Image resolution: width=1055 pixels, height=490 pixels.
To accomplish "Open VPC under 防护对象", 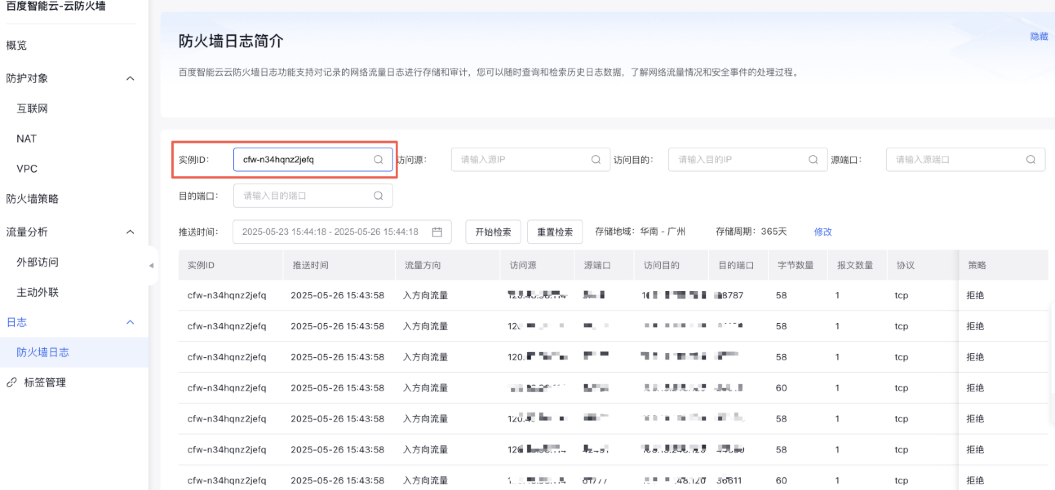I will point(27,169).
